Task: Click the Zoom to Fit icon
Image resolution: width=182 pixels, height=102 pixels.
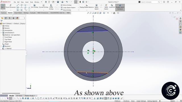Action: (x=88, y=13)
